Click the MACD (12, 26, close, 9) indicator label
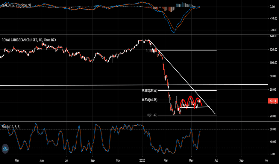The image size is (279, 164). (x=16, y=5)
